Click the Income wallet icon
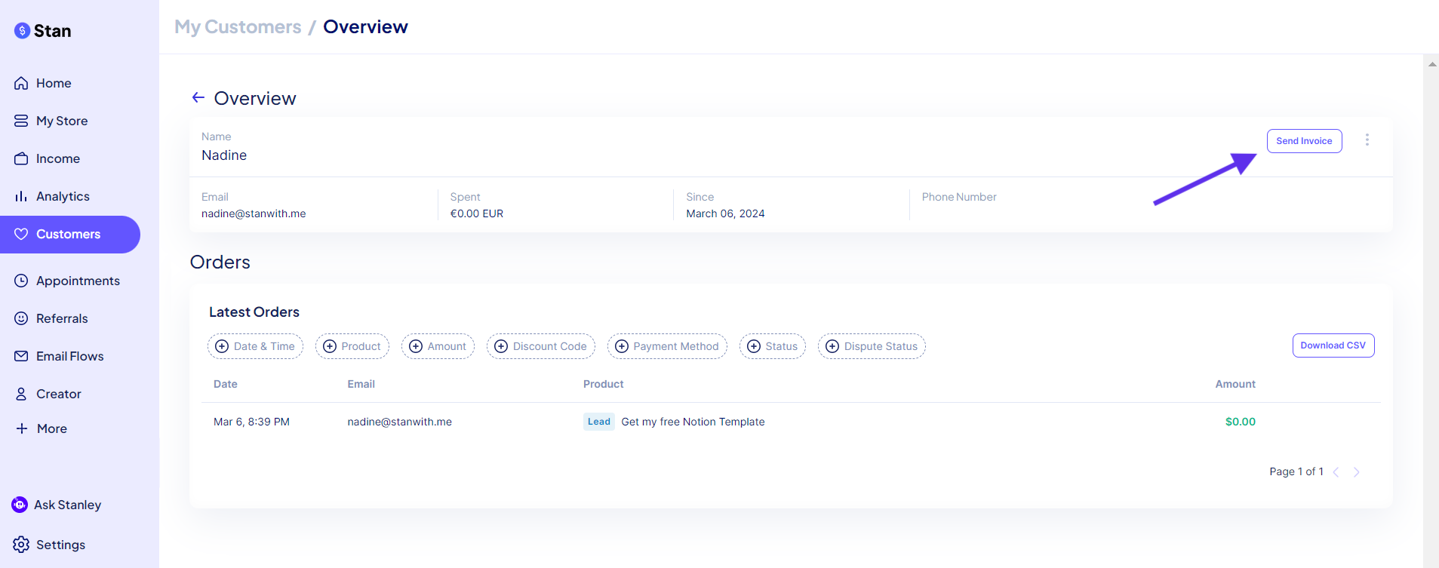 click(21, 158)
